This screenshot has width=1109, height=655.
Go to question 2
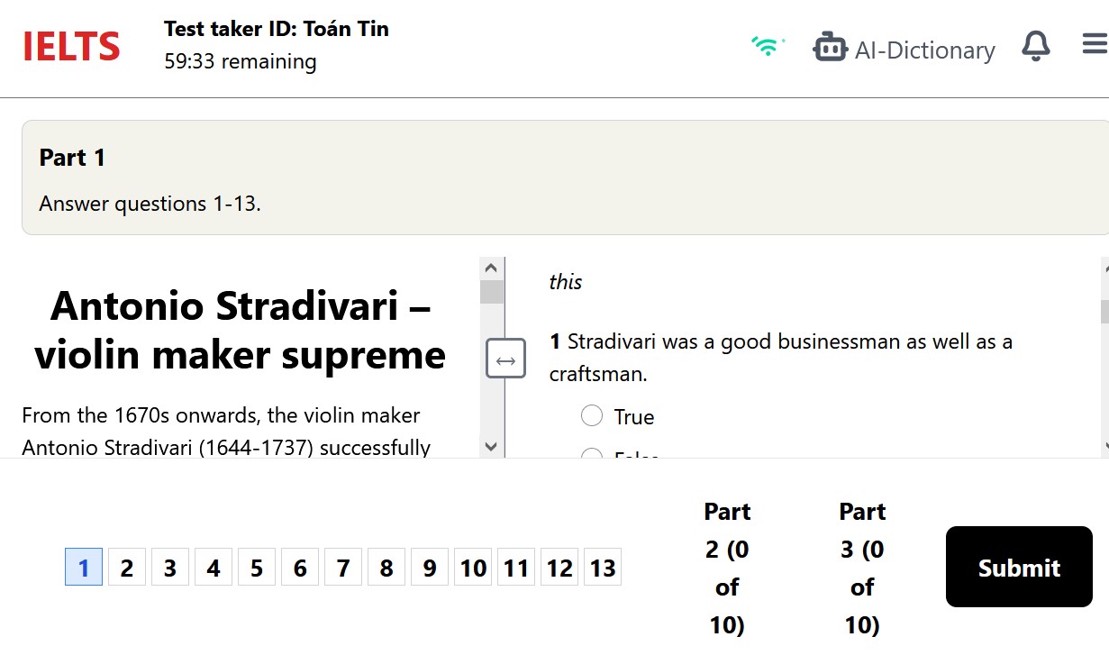[x=127, y=568]
